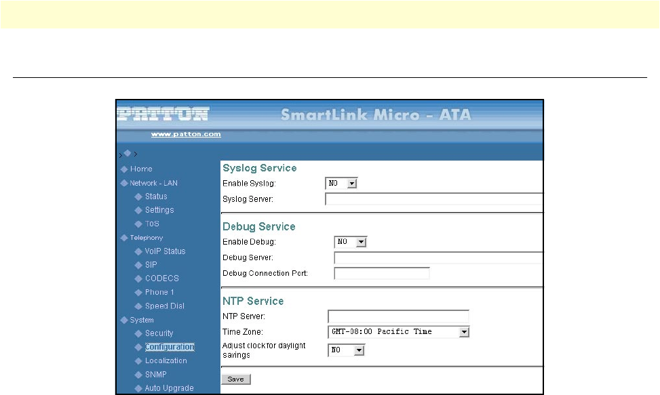Open the ToS page
The width and height of the screenshot is (660, 395).
[x=152, y=224]
